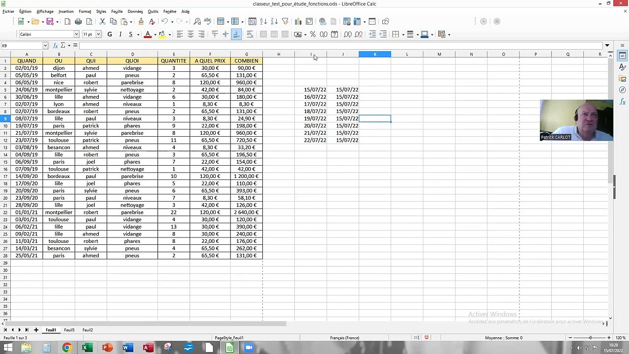This screenshot has height=354, width=629.
Task: Open the font name Calibri dropdown
Action: (76, 34)
